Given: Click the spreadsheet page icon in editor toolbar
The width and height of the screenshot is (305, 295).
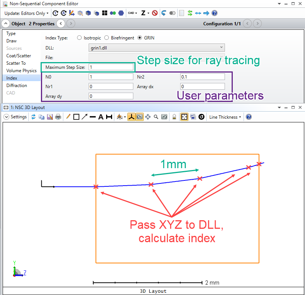Looking at the screenshot, I should coord(181,13).
